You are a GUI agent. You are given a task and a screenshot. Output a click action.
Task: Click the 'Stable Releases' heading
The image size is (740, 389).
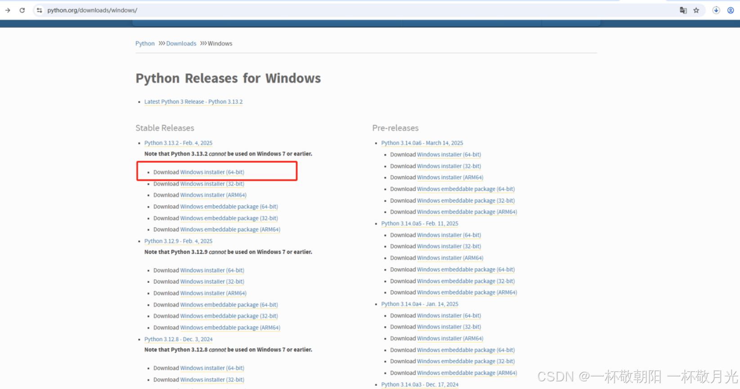(x=165, y=128)
